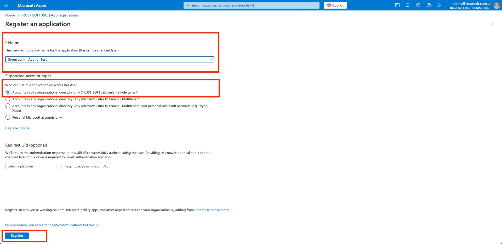502x244 pixels.
Task: Open the Enterprise applications link
Action: click(212, 210)
